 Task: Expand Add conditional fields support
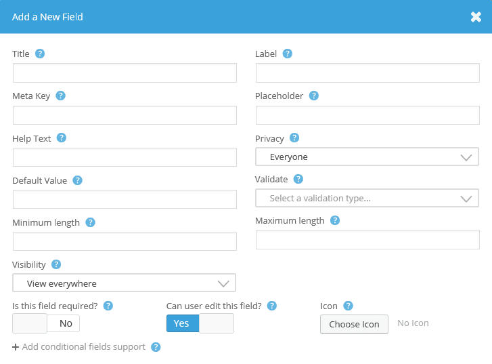79,346
